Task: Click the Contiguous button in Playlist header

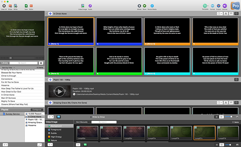Action: tap(37, 110)
